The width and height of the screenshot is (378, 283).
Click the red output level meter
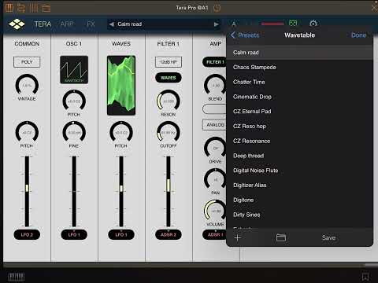[272, 24]
